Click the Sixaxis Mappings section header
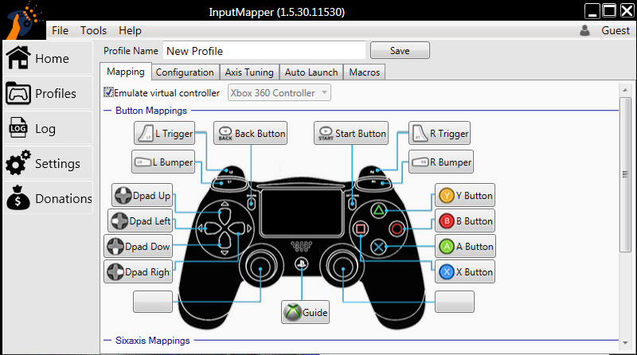 click(x=152, y=341)
